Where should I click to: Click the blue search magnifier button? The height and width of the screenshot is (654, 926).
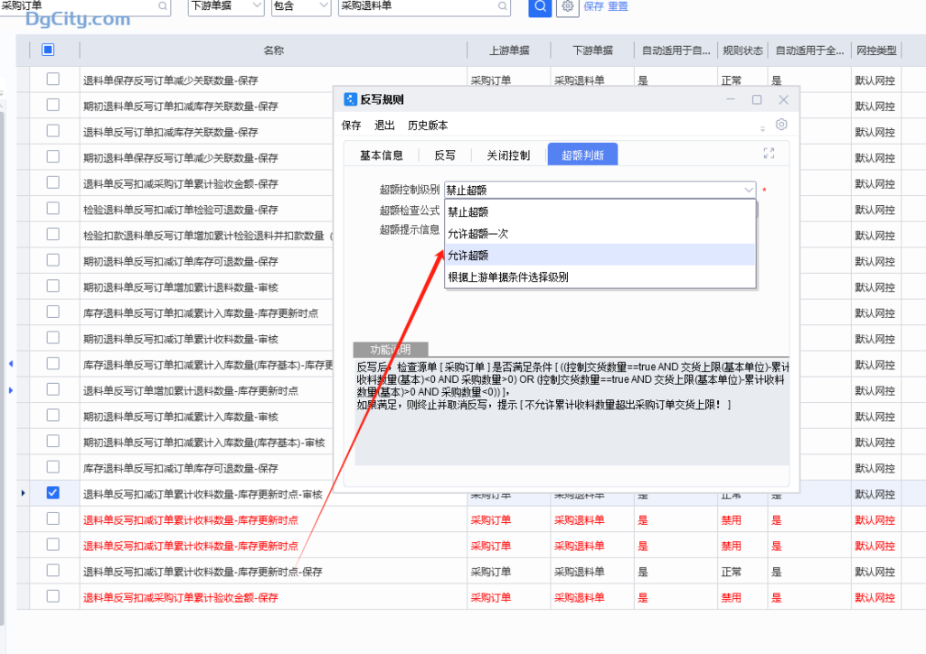pyautogui.click(x=540, y=6)
